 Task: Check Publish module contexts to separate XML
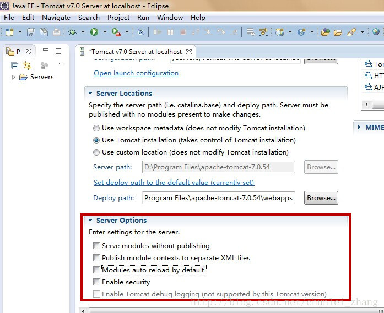coord(96,258)
